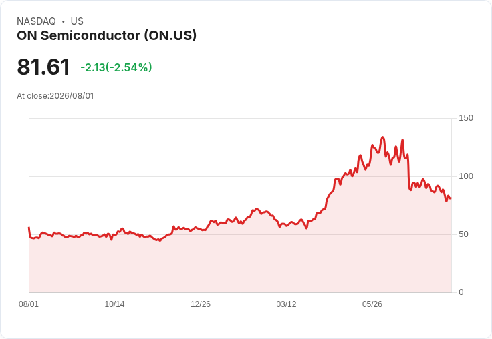492x339 pixels.
Task: Click the 100 y-axis value label
Action: 466,176
